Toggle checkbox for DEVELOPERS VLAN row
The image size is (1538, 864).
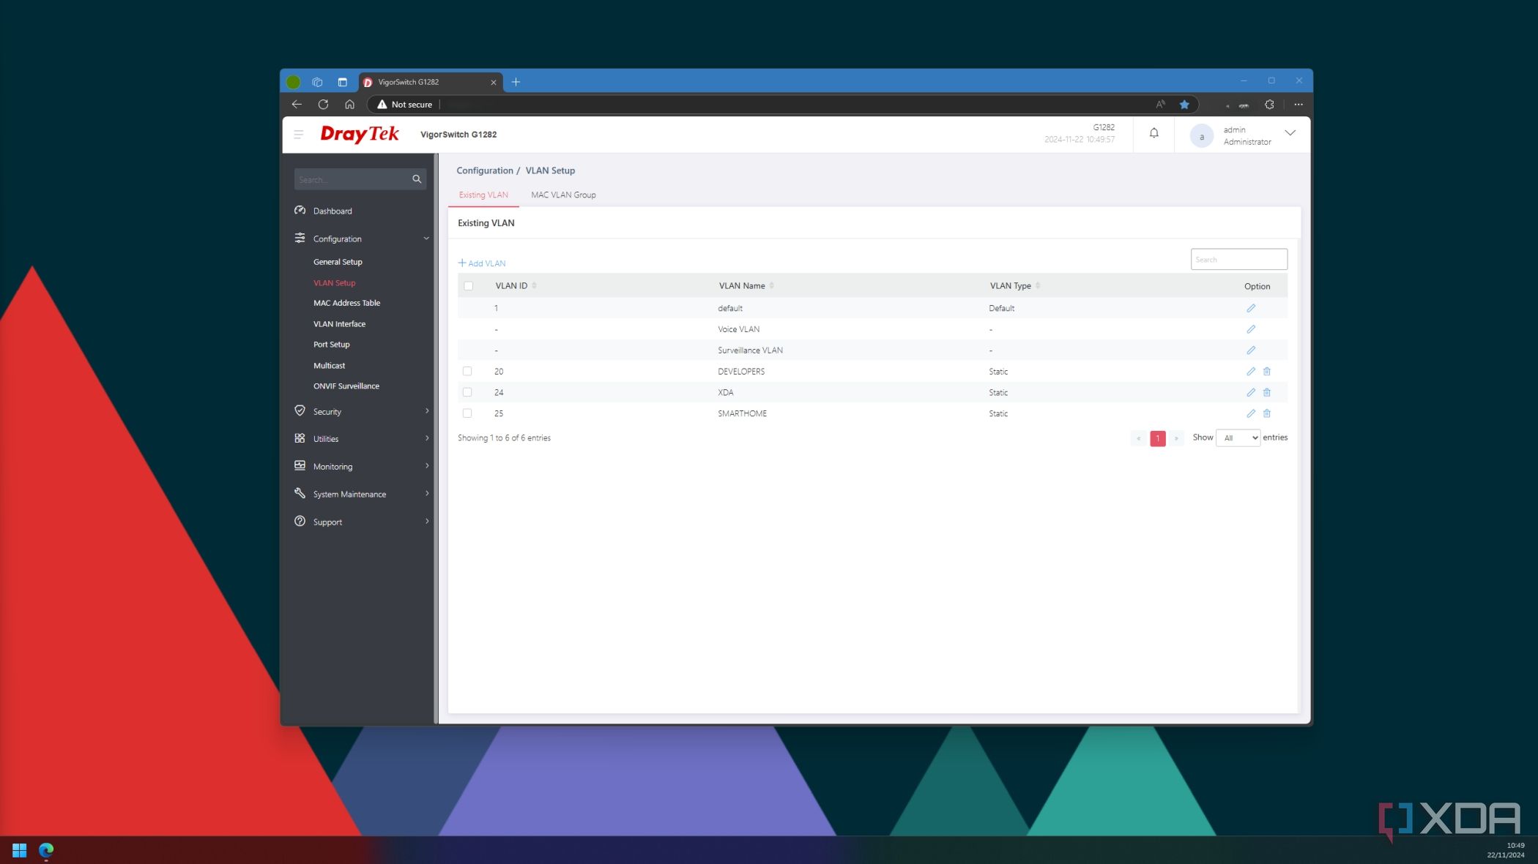[468, 370]
